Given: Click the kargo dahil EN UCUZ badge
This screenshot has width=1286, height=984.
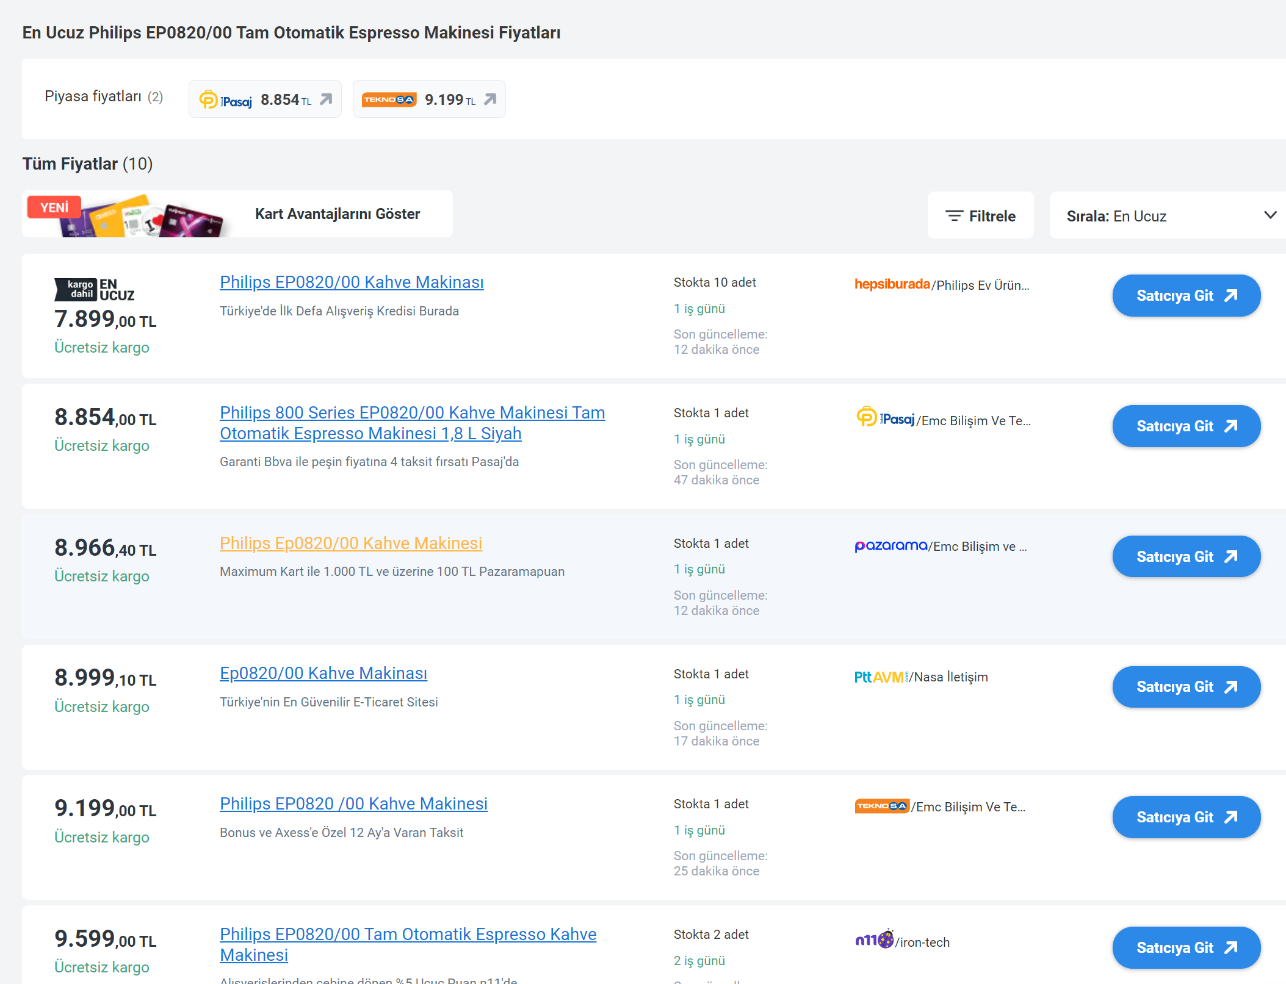Looking at the screenshot, I should pyautogui.click(x=95, y=290).
